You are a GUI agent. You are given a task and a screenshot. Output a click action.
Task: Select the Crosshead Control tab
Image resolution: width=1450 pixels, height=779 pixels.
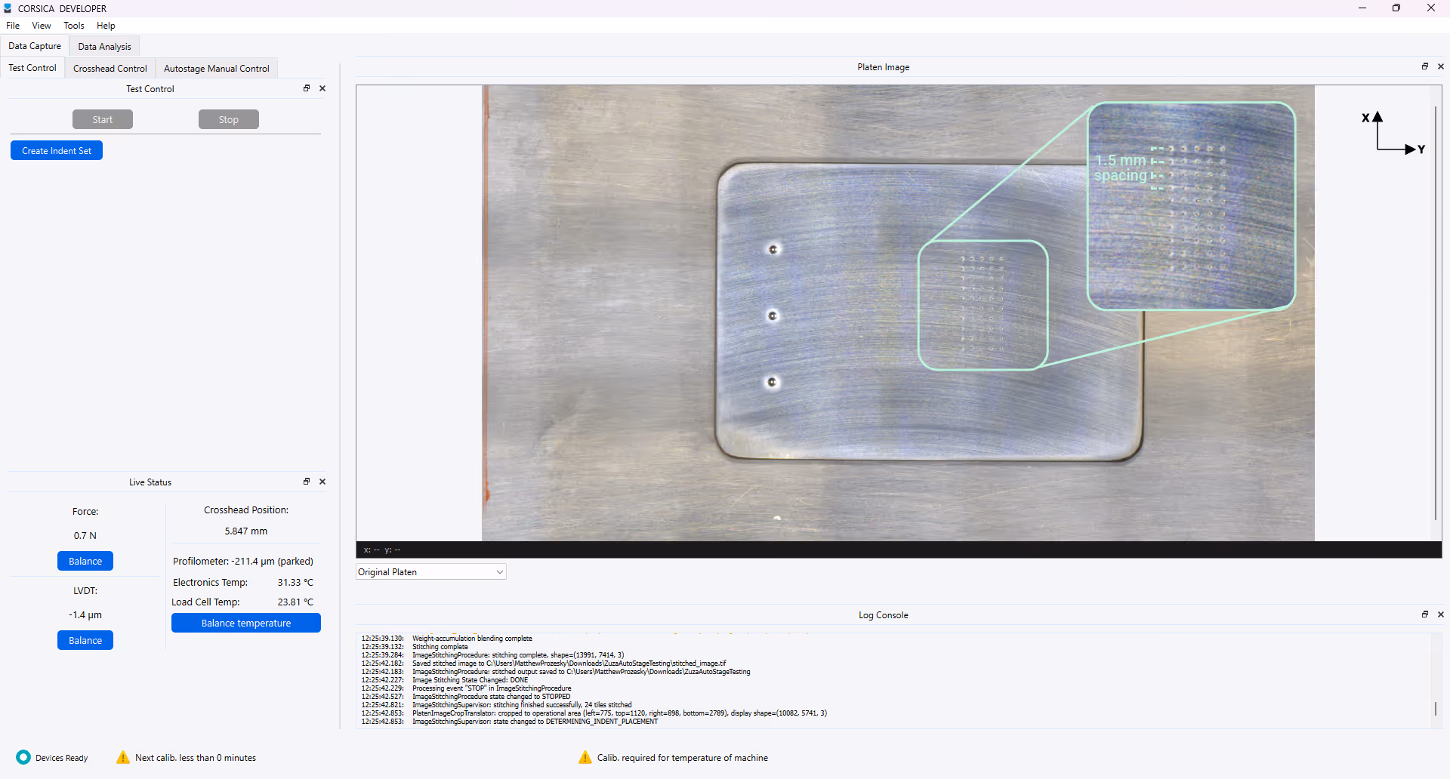click(x=110, y=69)
